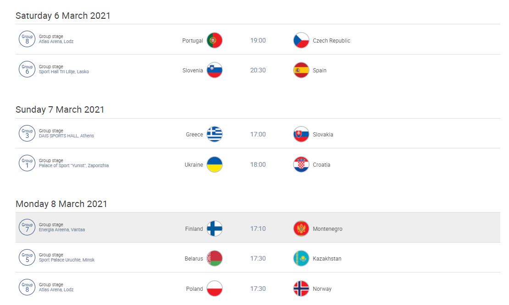Image resolution: width=509 pixels, height=305 pixels.
Task: Select the Slovenia flag icon
Action: click(215, 71)
